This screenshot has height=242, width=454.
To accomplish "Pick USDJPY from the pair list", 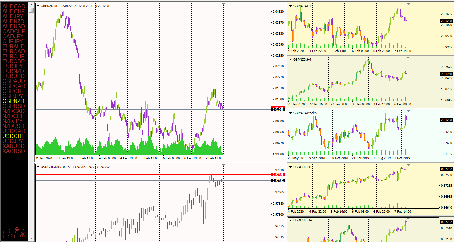I will click(13, 141).
